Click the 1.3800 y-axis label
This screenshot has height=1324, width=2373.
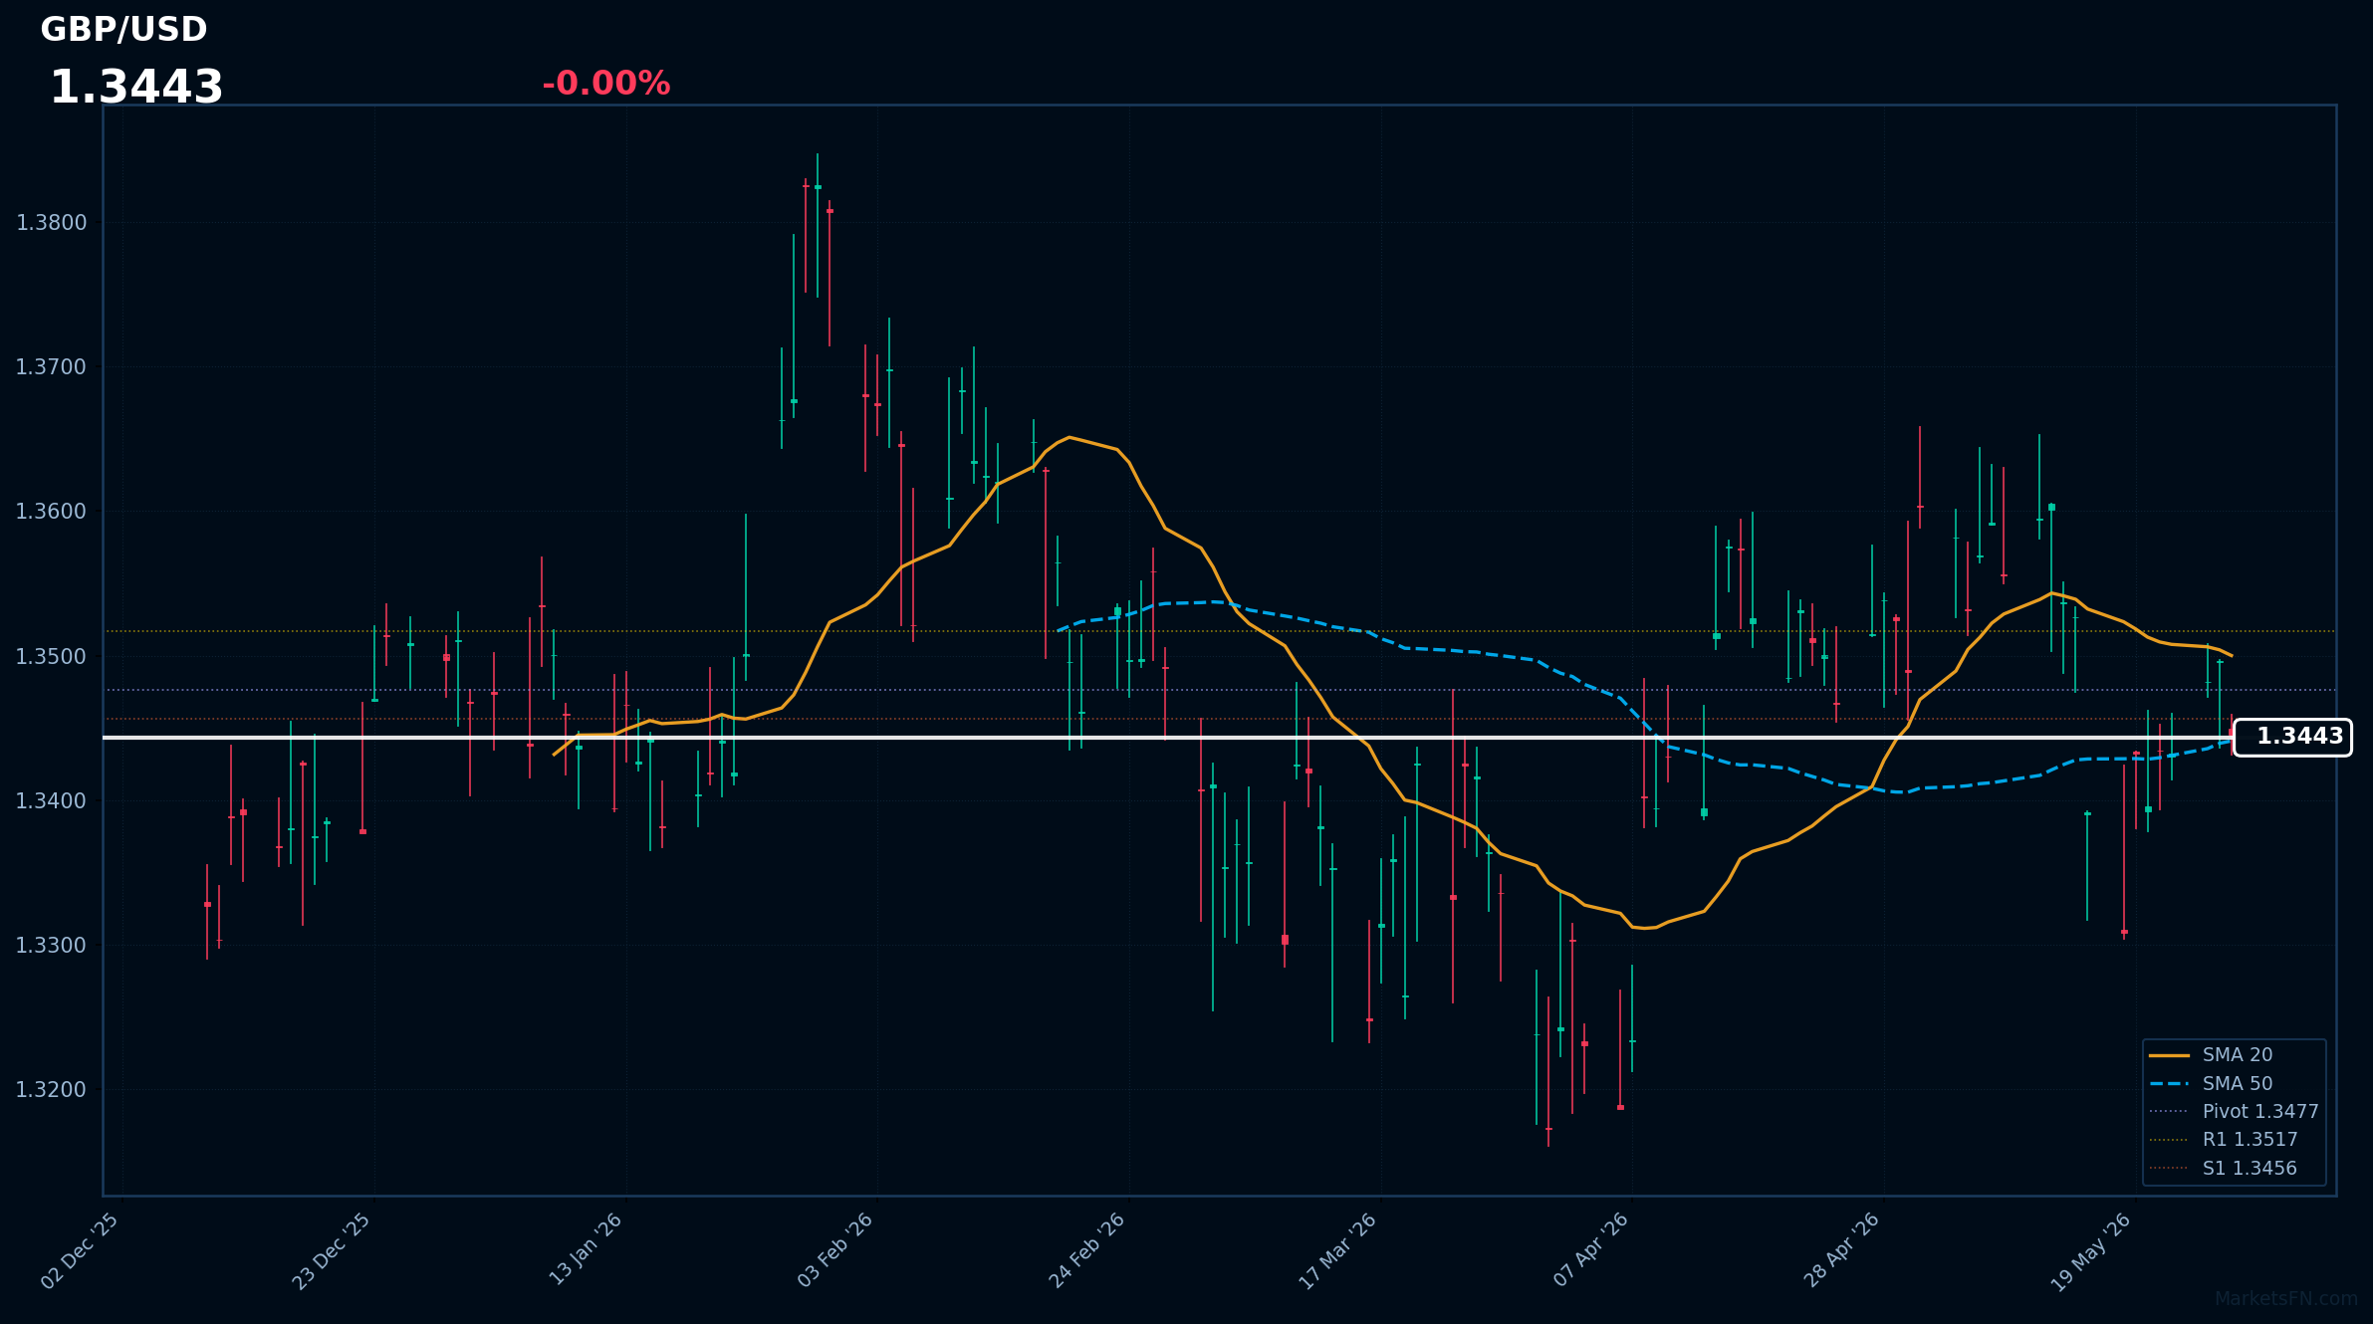pyautogui.click(x=52, y=223)
